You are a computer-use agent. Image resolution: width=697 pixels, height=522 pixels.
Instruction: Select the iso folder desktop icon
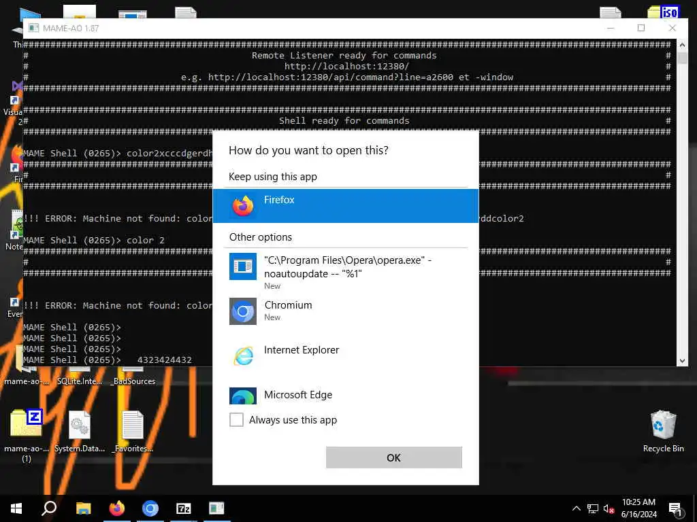[x=663, y=12]
